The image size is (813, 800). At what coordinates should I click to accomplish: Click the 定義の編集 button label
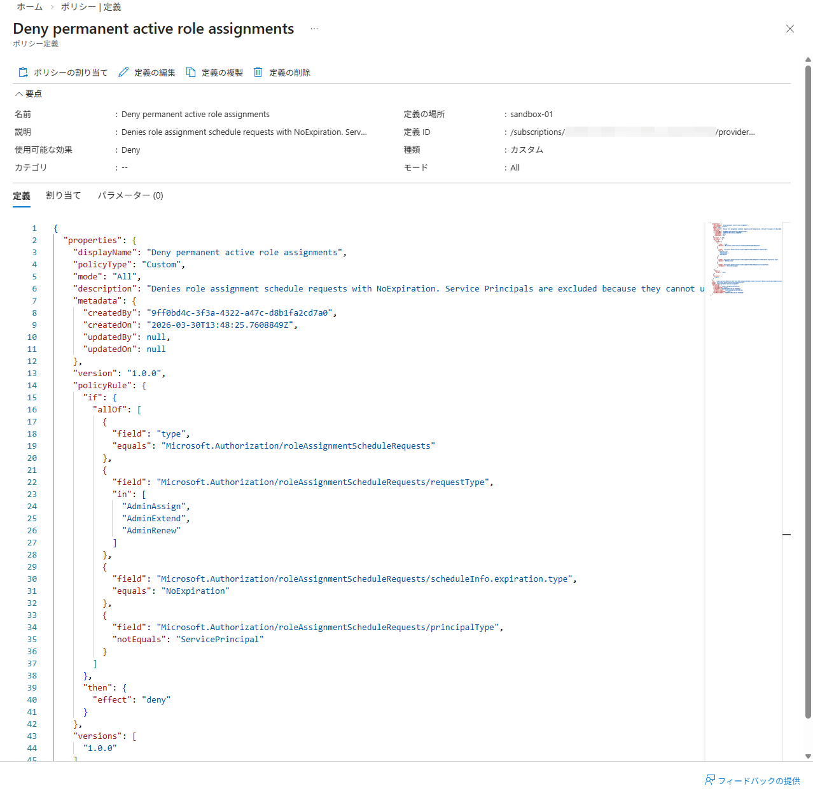click(155, 73)
